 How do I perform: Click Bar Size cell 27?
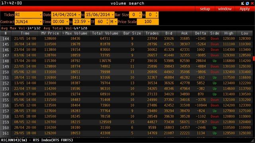tap(132, 61)
